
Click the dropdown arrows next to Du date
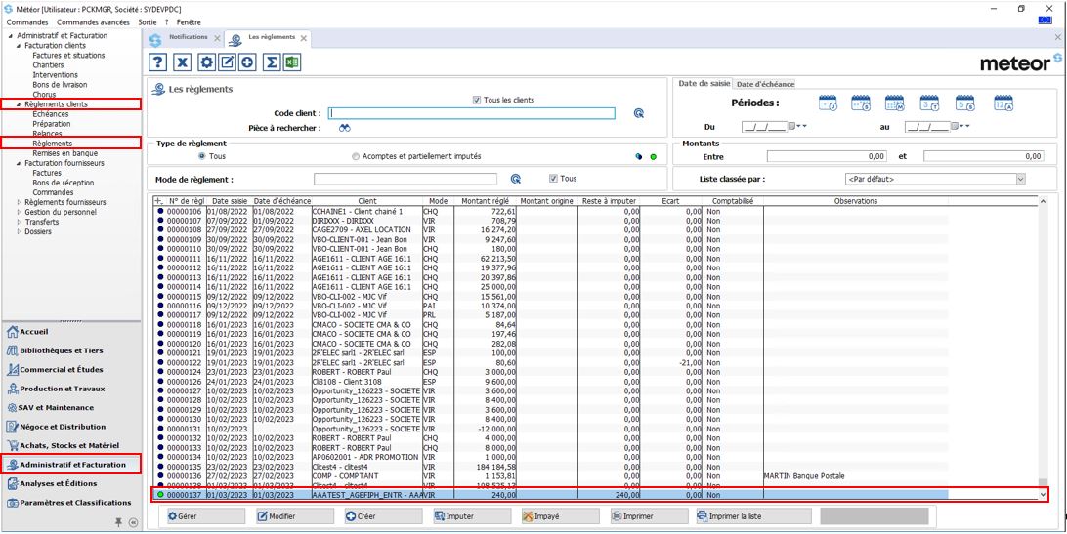point(801,127)
